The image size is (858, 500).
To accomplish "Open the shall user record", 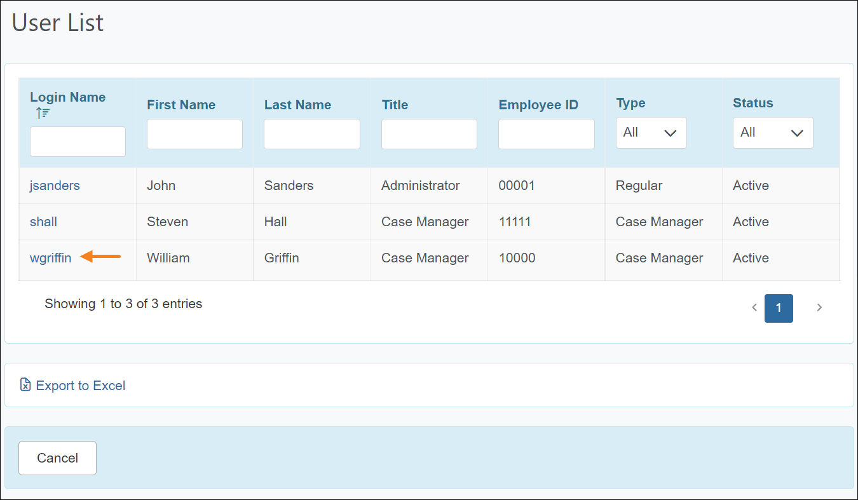I will 43,222.
